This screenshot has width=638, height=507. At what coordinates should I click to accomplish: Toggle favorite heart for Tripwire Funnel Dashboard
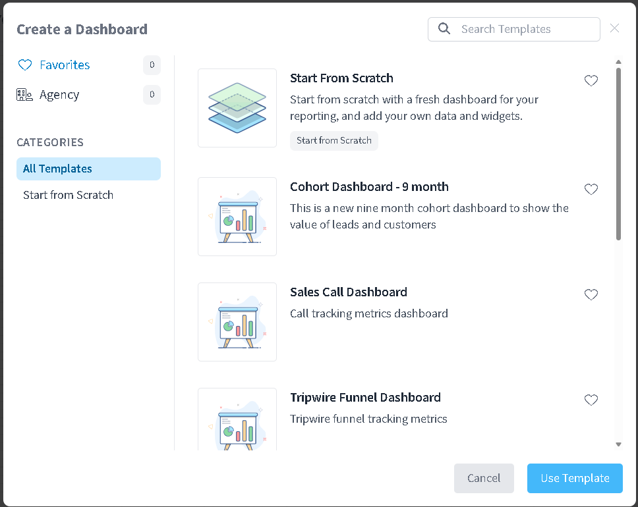(x=591, y=400)
